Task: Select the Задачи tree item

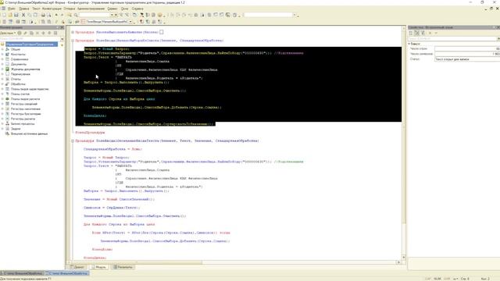Action: pos(16,129)
